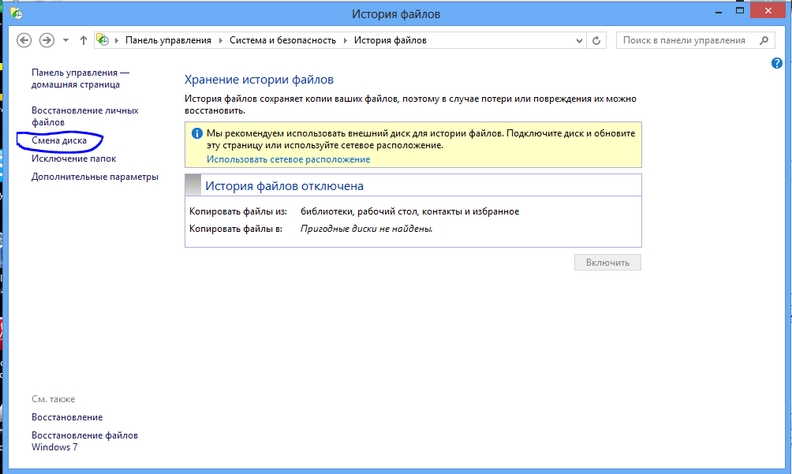This screenshot has height=474, width=792.
Task: Click the Back navigation arrow
Action: pyautogui.click(x=24, y=40)
